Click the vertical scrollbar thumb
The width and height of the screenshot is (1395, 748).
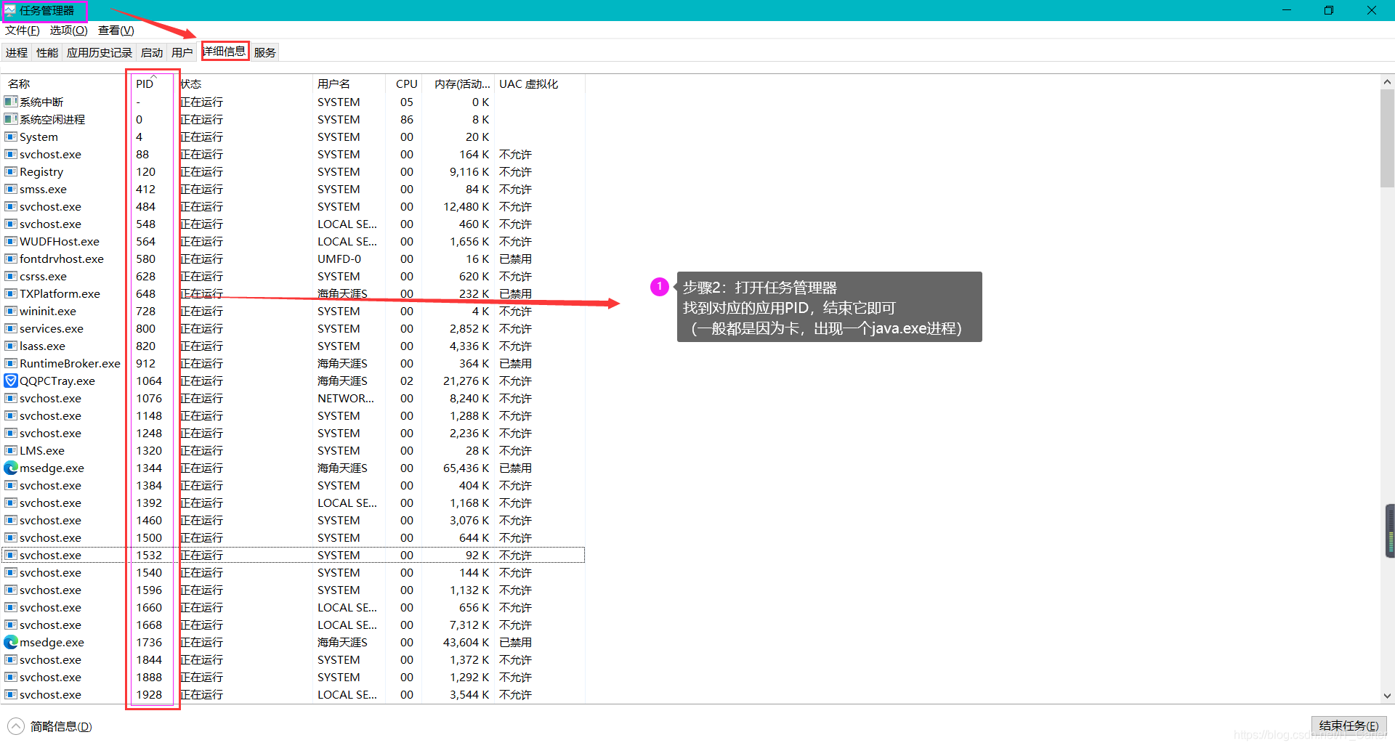1387,138
